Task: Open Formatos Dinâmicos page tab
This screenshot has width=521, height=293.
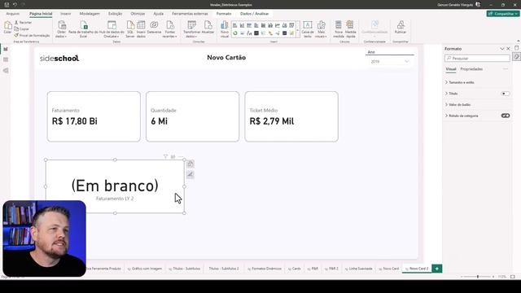Action: click(265, 269)
